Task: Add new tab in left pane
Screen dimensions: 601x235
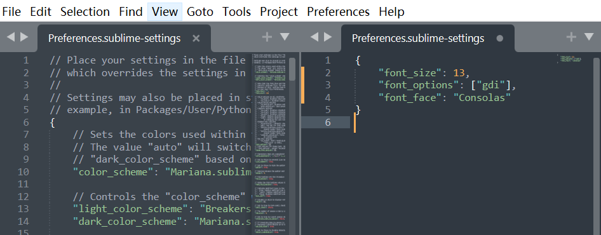Action: click(267, 37)
